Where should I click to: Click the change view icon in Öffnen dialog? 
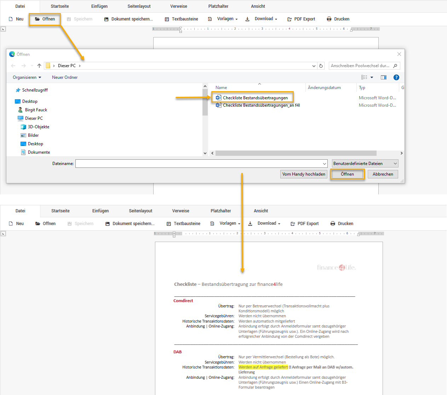point(364,77)
